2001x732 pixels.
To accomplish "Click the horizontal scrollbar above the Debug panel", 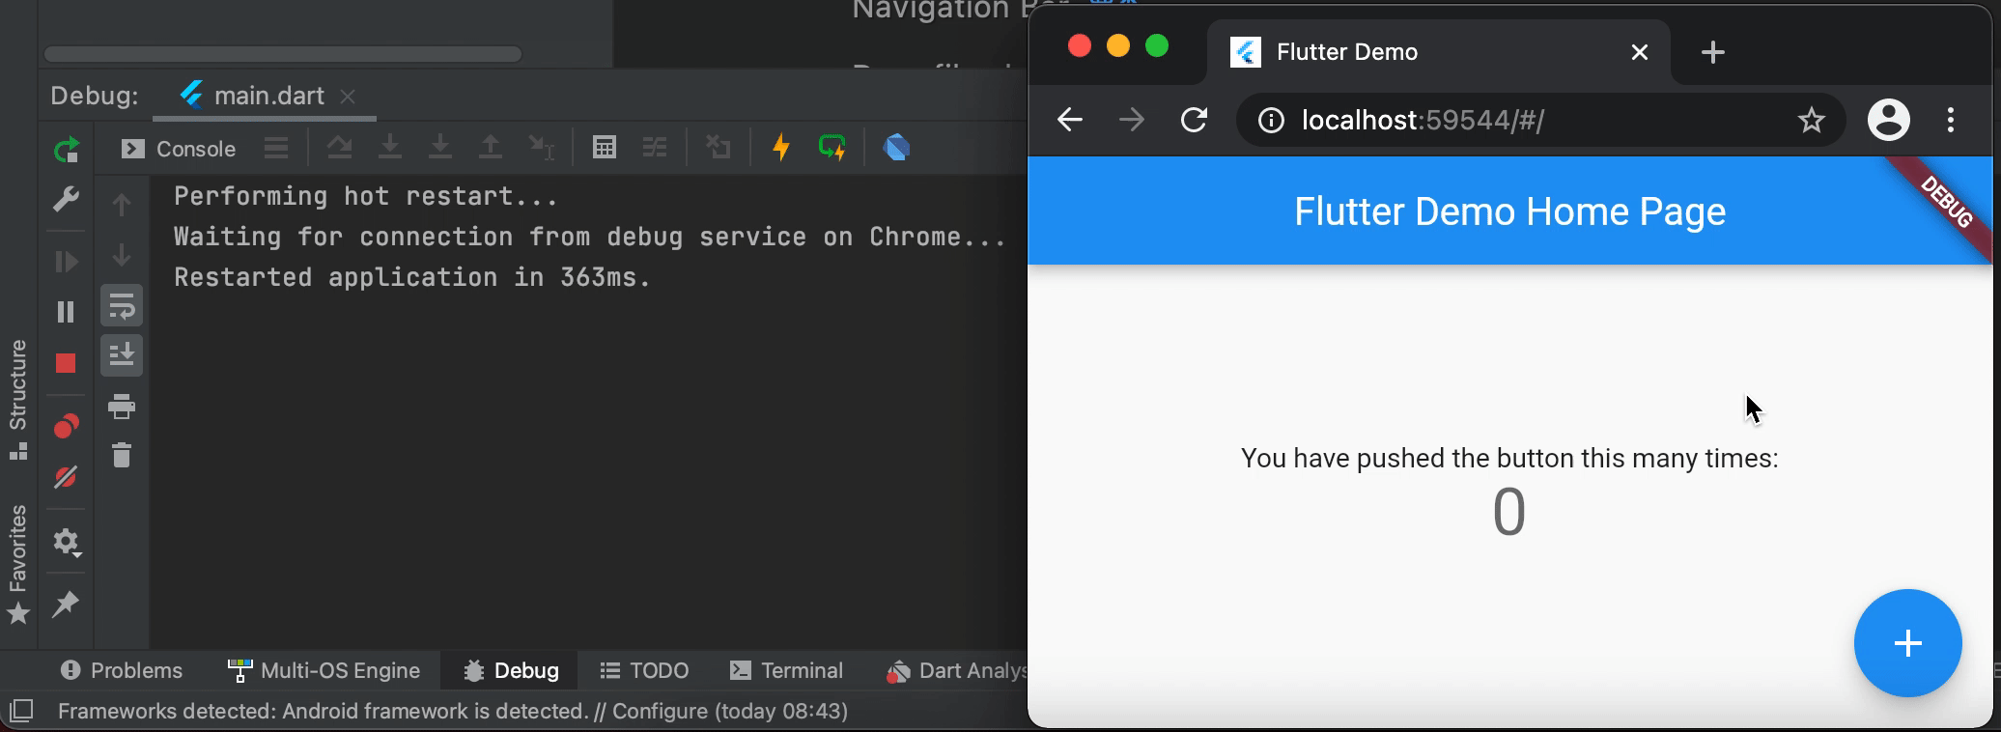I will pos(283,54).
